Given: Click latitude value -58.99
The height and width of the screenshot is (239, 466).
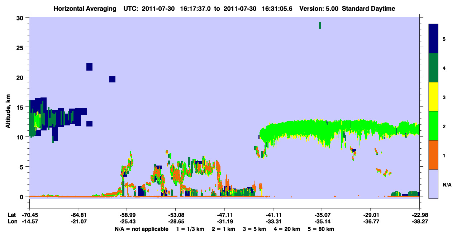Looking at the screenshot, I should [x=127, y=215].
